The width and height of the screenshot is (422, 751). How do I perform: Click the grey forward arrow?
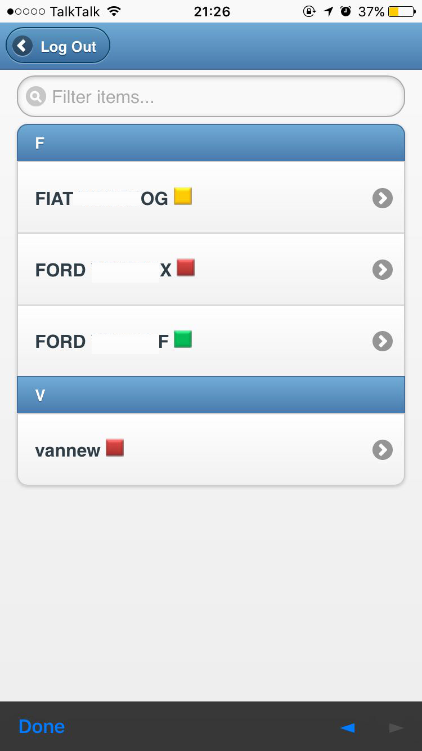pyautogui.click(x=396, y=728)
